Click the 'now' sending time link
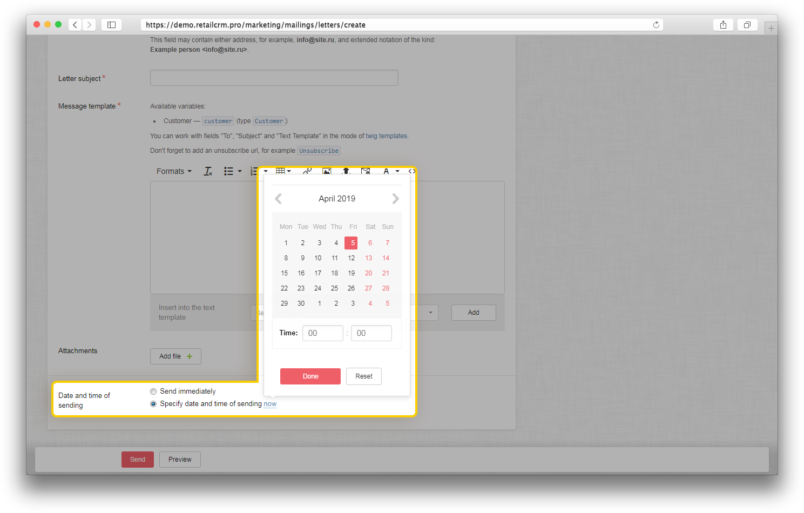The width and height of the screenshot is (804, 513). click(x=270, y=404)
